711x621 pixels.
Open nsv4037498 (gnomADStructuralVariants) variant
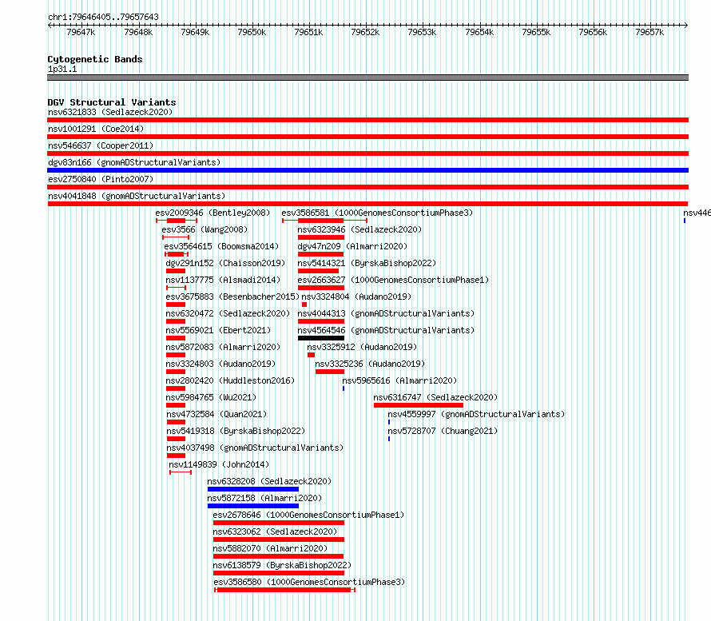point(255,448)
